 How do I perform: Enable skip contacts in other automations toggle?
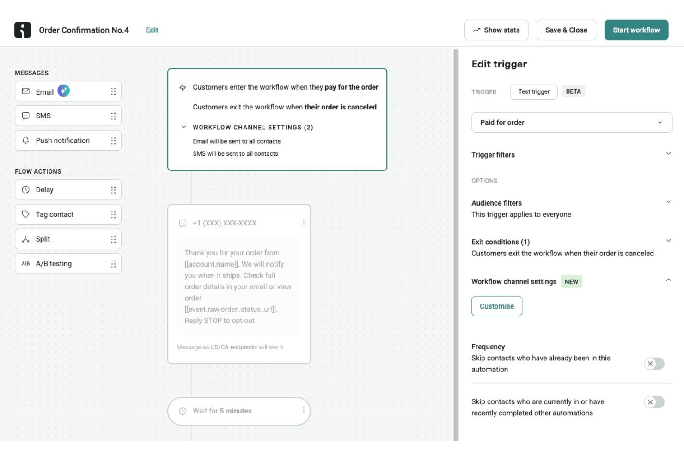654,402
